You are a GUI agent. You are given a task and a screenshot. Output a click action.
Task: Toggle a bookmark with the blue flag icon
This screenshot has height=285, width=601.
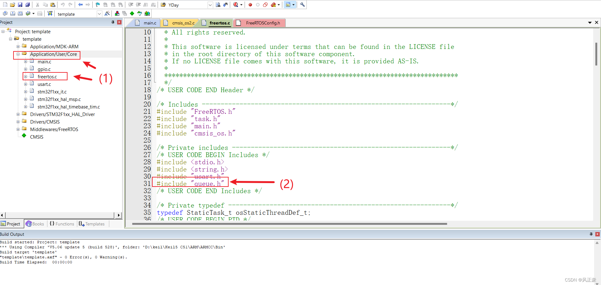98,5
